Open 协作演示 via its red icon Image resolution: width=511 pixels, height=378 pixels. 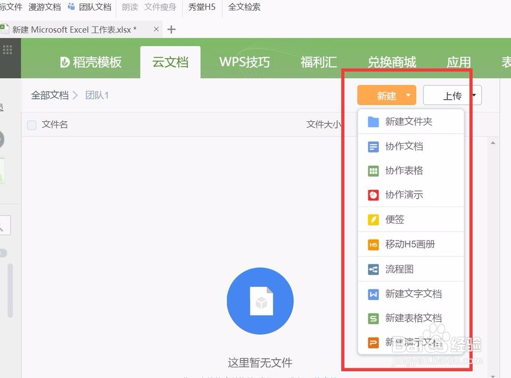pyautogui.click(x=373, y=195)
